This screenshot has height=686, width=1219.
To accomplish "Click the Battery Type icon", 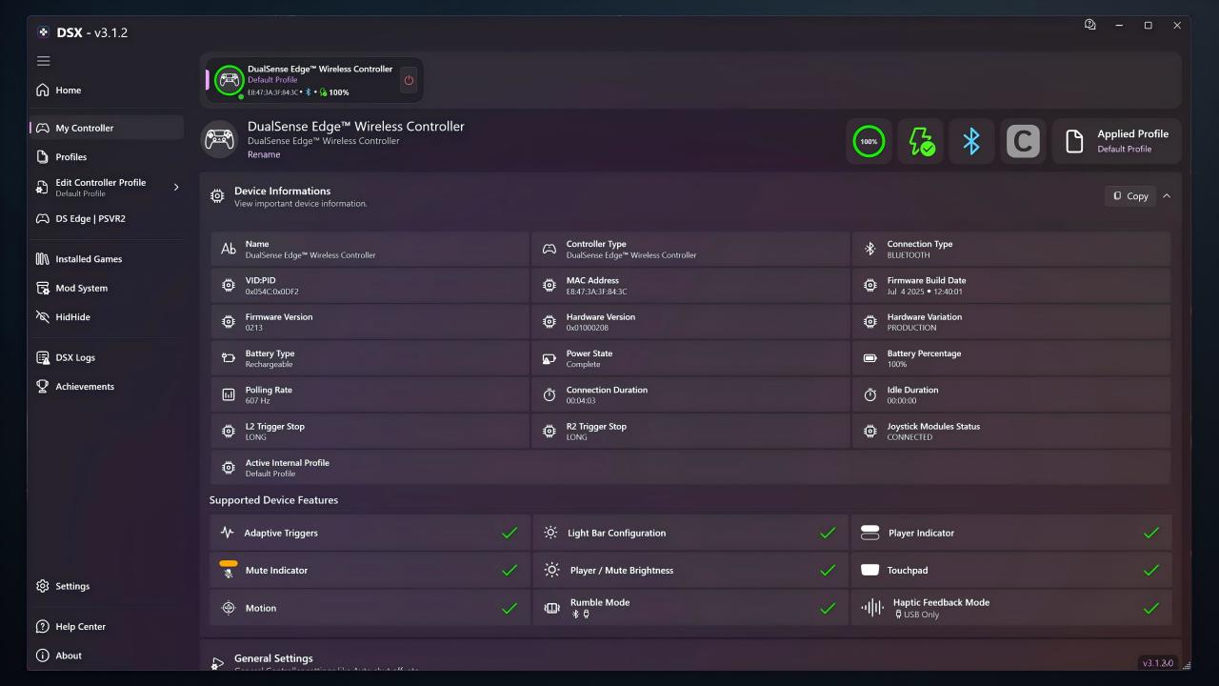I will coord(229,358).
